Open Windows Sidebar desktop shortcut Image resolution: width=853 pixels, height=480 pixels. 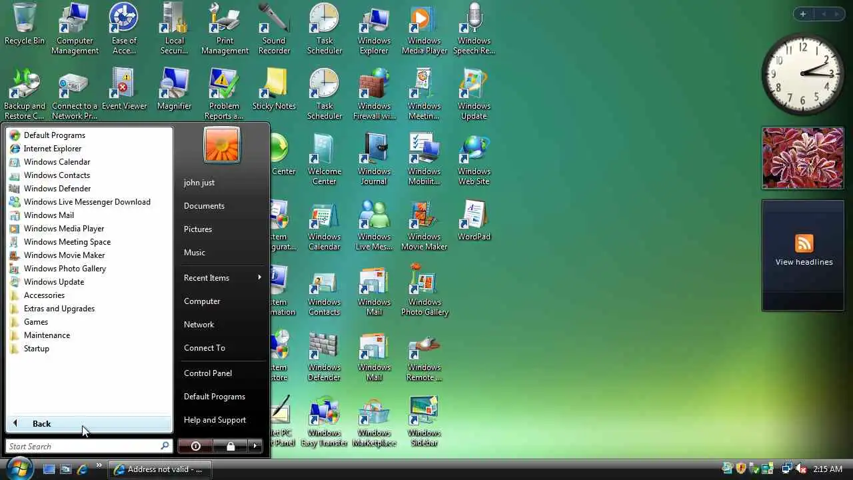(x=425, y=421)
